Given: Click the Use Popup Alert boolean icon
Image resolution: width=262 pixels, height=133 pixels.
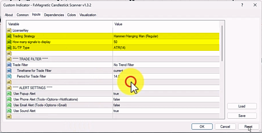Looking at the screenshot, I should (x=9, y=94).
